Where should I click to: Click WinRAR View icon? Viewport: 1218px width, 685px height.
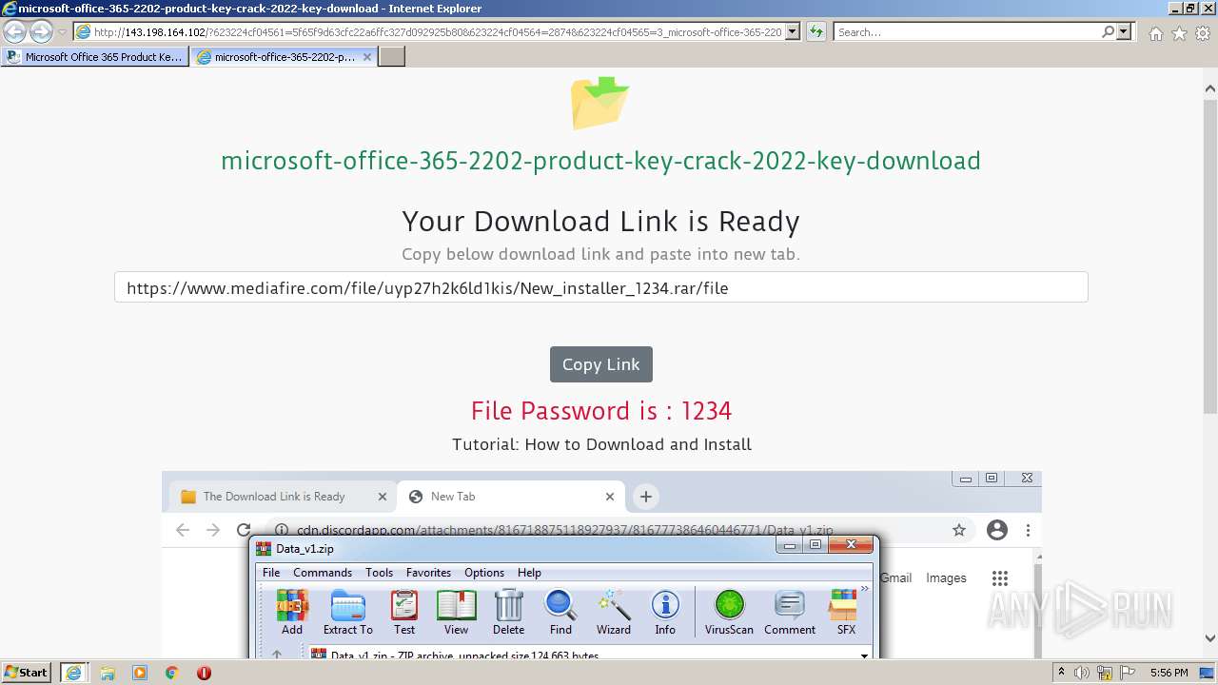pos(457,613)
